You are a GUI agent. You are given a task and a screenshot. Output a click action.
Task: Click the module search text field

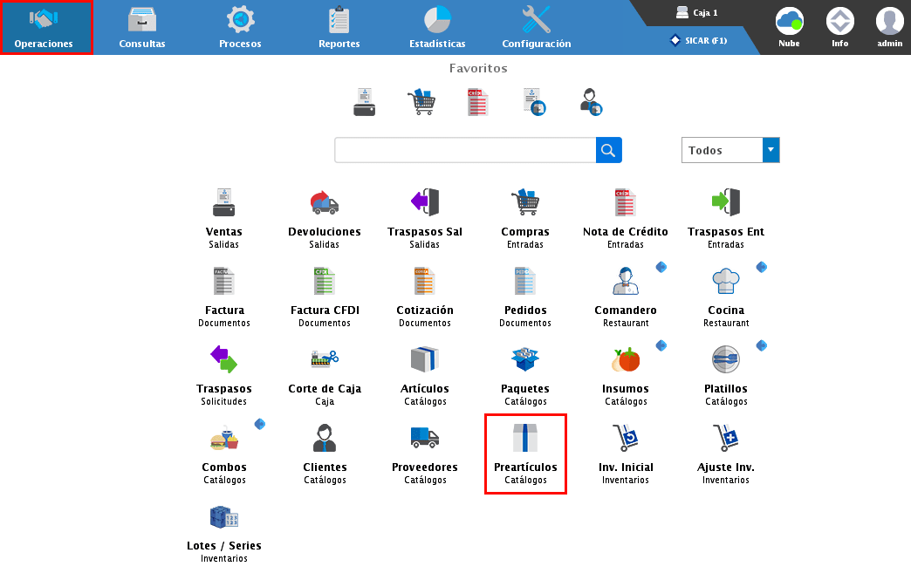click(465, 150)
